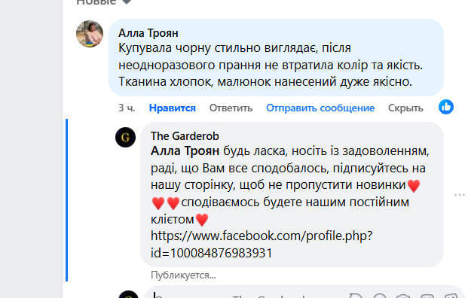The image size is (468, 298).
Task: Open the 3 ч. comment timestamp
Action: pos(127,108)
